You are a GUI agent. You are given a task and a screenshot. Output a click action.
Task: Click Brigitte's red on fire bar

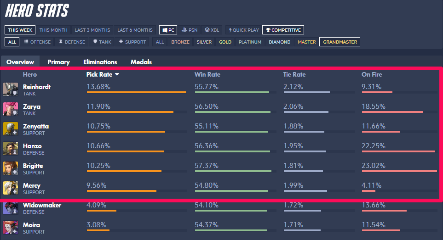(x=399, y=171)
